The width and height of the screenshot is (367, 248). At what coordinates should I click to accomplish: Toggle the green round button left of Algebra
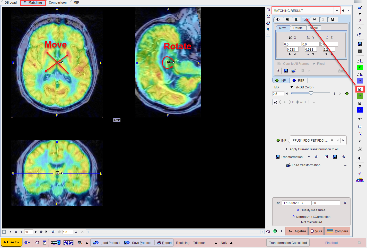tap(275, 231)
